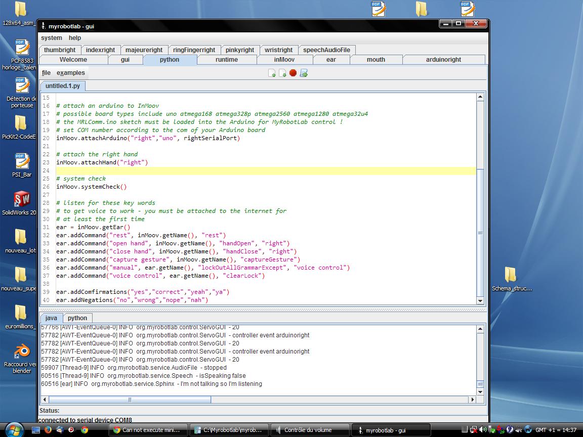Switch to the runtime tab
Viewport: 583px width, 437px height.
[227, 60]
